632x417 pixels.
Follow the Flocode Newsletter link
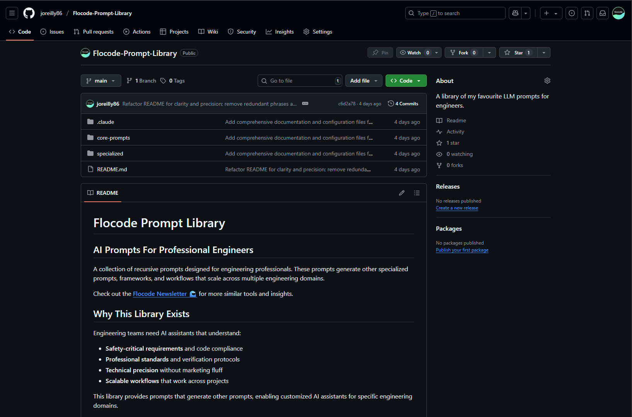(x=165, y=294)
